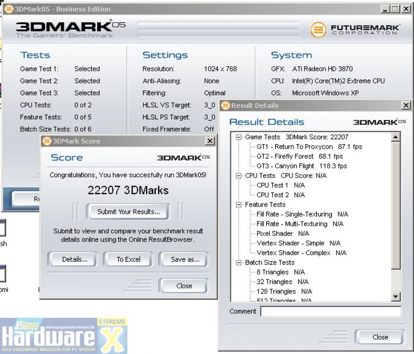This screenshot has width=414, height=354.
Task: Click the scroll up arrow in Result Details
Action: pyautogui.click(x=396, y=137)
